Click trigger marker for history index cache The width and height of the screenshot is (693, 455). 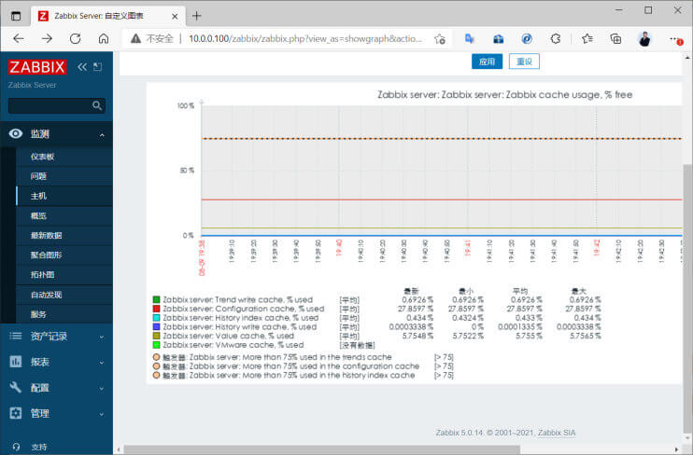pyautogui.click(x=156, y=375)
